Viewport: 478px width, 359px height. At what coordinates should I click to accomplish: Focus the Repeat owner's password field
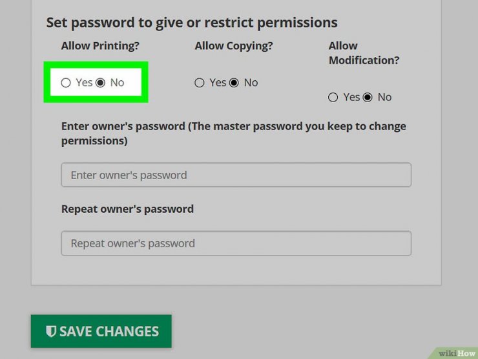(x=236, y=243)
